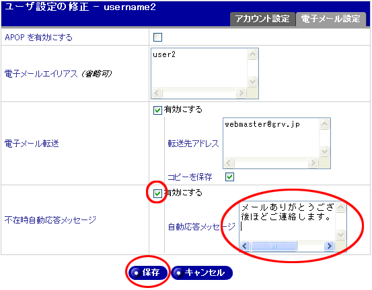372x290 pixels.
Task: Select the 電子メール設定 tab
Action: tap(330, 19)
